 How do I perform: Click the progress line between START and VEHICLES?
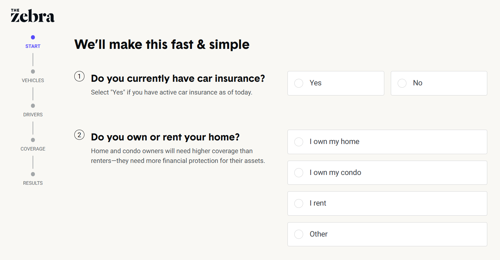(x=33, y=59)
